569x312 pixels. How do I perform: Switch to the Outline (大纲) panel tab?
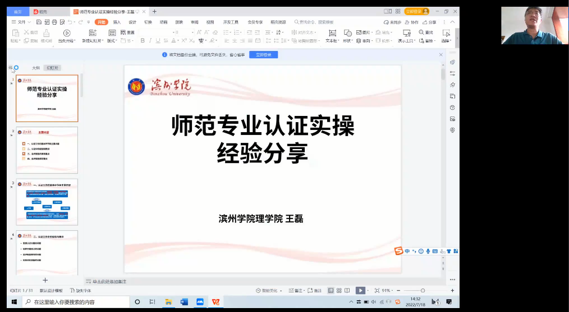coord(35,68)
